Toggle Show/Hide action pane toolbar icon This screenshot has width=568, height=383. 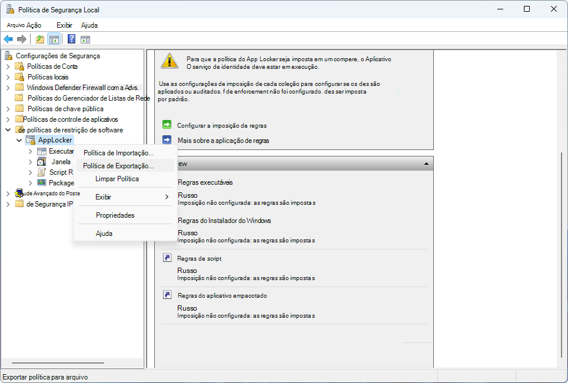click(x=85, y=39)
